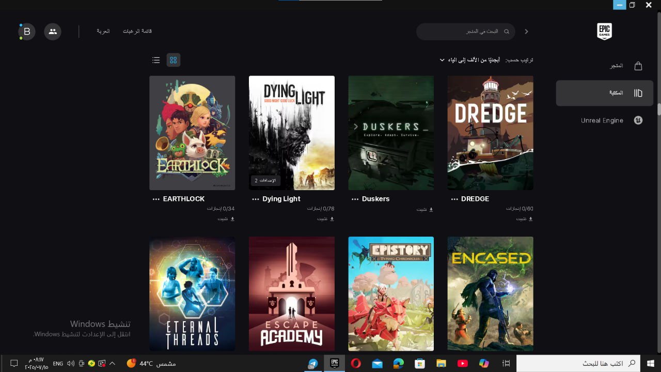Open the Epistory Typing Chronicles cover
Image resolution: width=661 pixels, height=372 pixels.
point(391,293)
